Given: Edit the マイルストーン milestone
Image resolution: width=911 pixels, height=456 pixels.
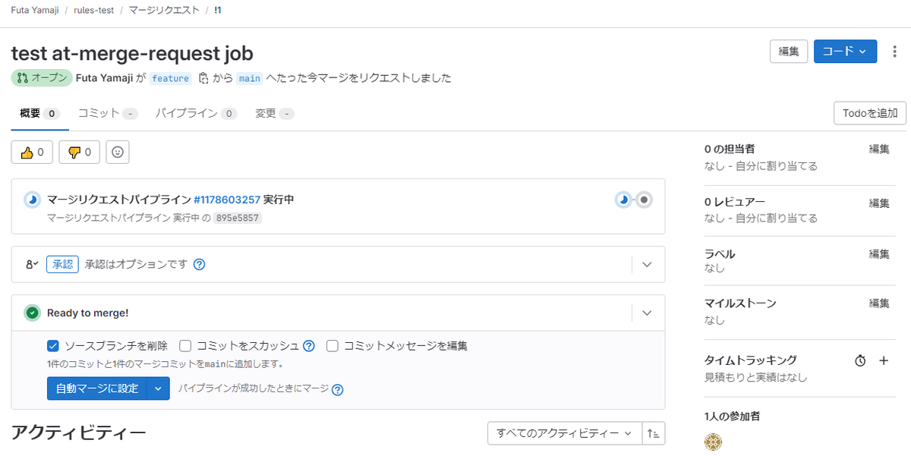Looking at the screenshot, I should (879, 303).
